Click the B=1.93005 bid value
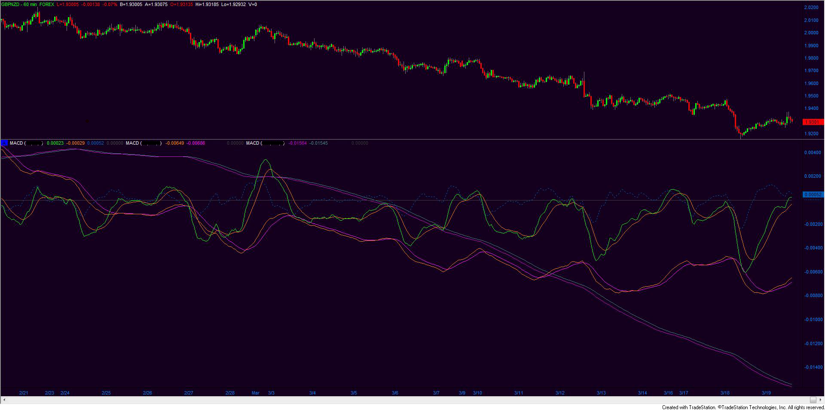 pos(131,4)
